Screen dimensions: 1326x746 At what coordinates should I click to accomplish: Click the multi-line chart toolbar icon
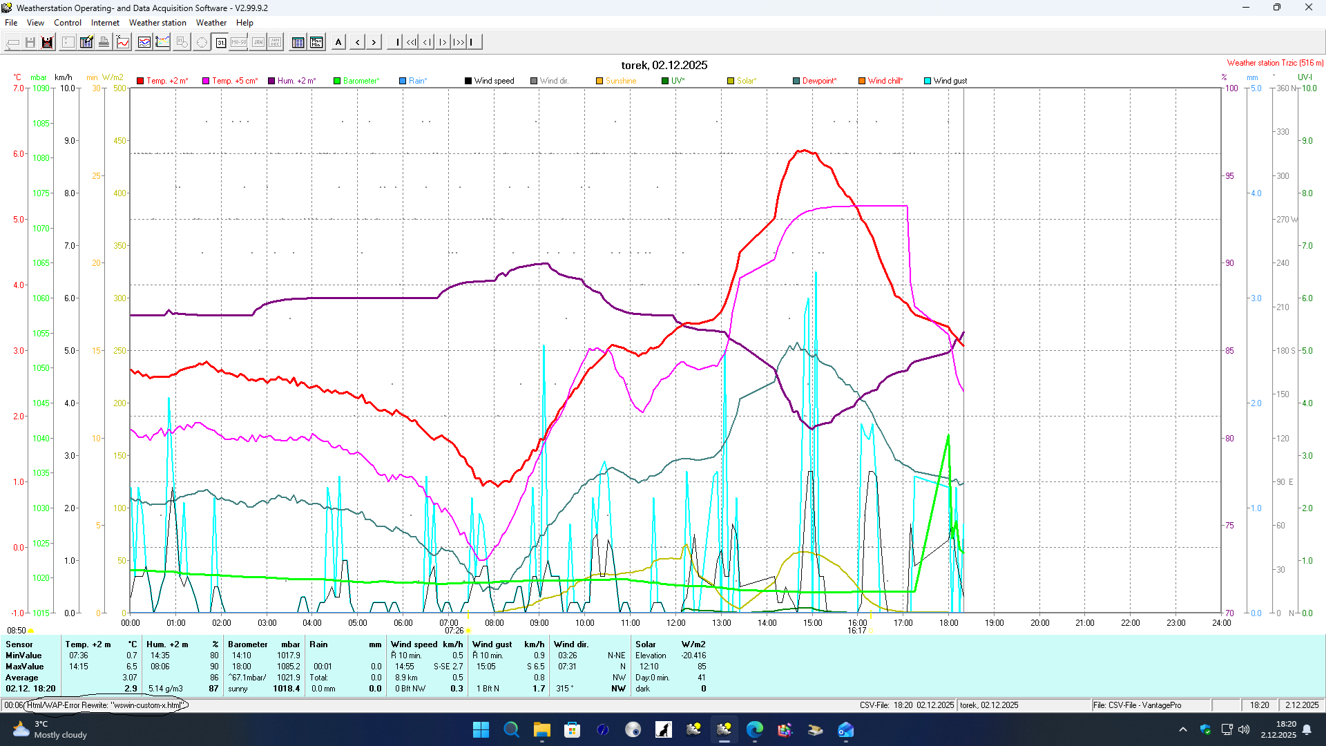coord(144,42)
